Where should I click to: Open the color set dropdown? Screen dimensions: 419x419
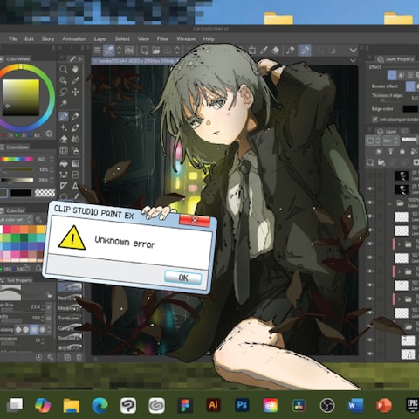(x=17, y=220)
